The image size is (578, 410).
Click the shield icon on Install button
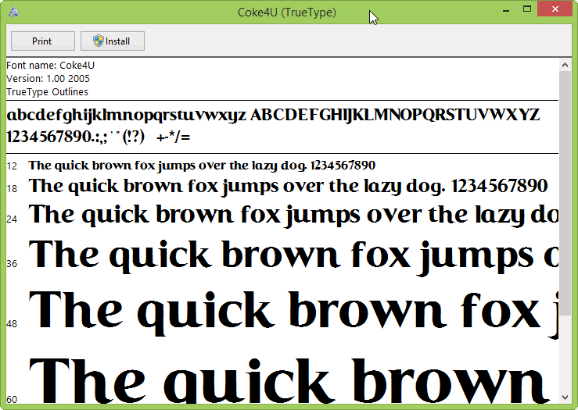click(x=98, y=41)
